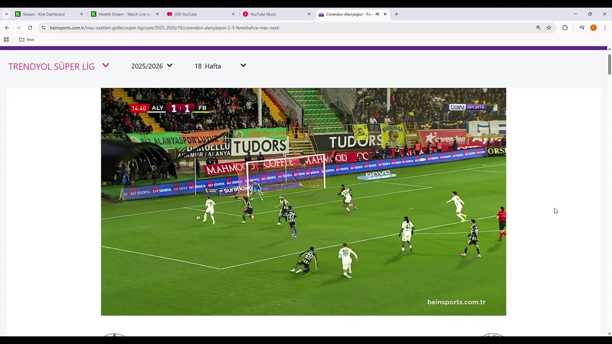This screenshot has height=344, width=612.
Task: Mute the Corendon Alanyaspor tab audio
Action: (x=377, y=14)
